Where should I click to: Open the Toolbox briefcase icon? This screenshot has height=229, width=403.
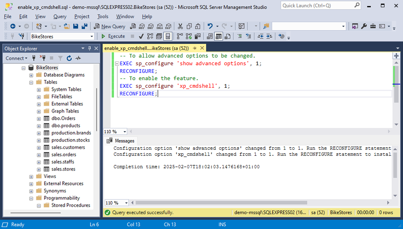point(373,26)
